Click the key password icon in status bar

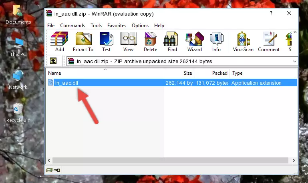[57, 170]
